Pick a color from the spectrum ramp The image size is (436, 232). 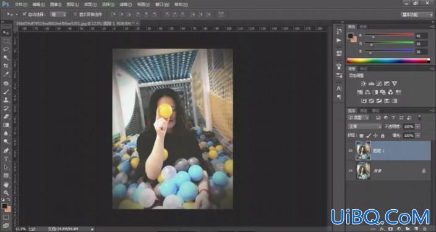click(x=388, y=60)
